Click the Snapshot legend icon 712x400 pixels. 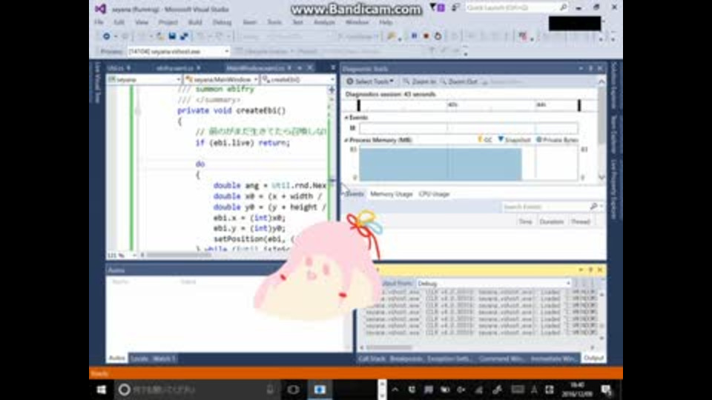pyautogui.click(x=501, y=139)
